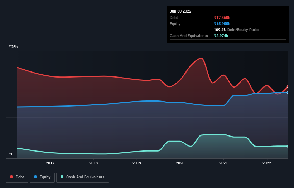Click the ₹15.955b equity value
Viewport: 294px width, 188px height.
pos(222,24)
